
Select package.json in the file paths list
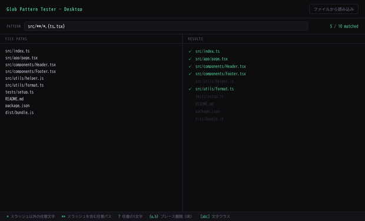[18, 105]
